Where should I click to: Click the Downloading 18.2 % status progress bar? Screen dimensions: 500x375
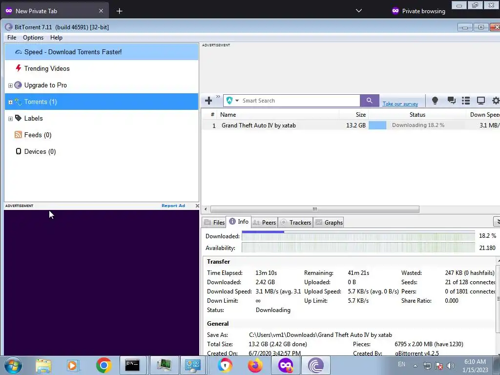[417, 125]
